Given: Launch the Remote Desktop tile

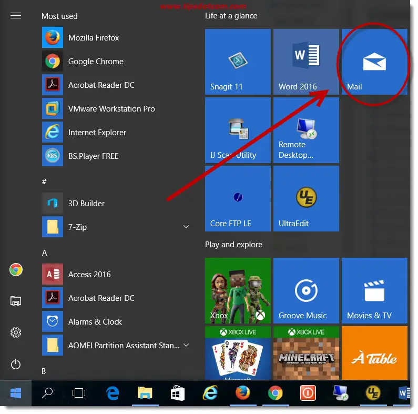Looking at the screenshot, I should pyautogui.click(x=306, y=130).
